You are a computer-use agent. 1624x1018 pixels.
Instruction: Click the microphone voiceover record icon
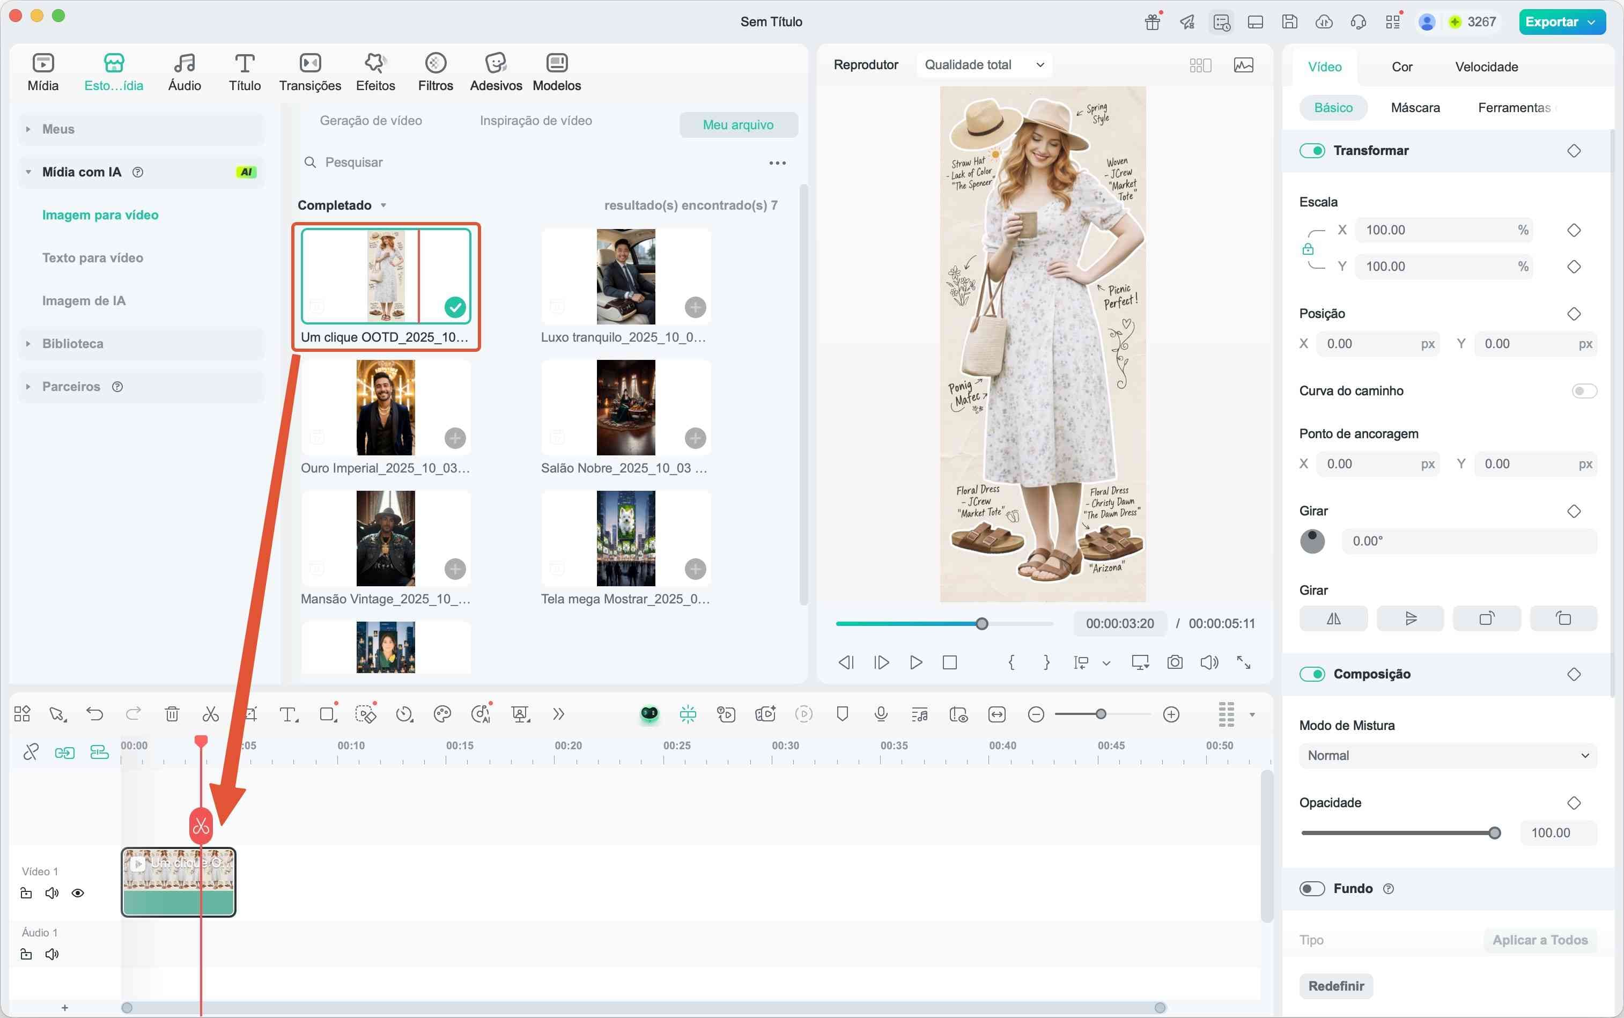tap(881, 714)
